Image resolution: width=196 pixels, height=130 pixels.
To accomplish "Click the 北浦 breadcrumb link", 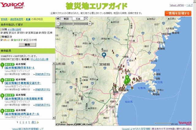I will 28,19.
